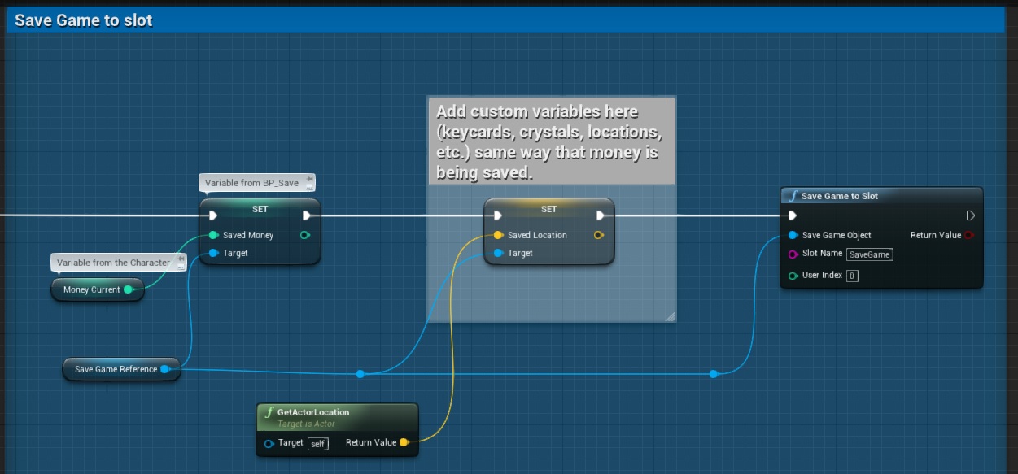Screen dimensions: 1018x474
Task: Edit the User Index value field
Action: tap(852, 276)
